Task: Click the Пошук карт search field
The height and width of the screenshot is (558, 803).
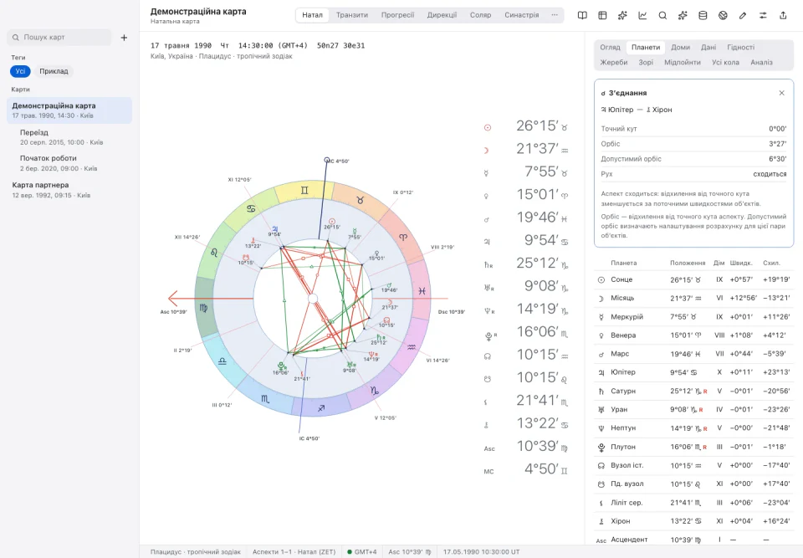Action: click(59, 38)
